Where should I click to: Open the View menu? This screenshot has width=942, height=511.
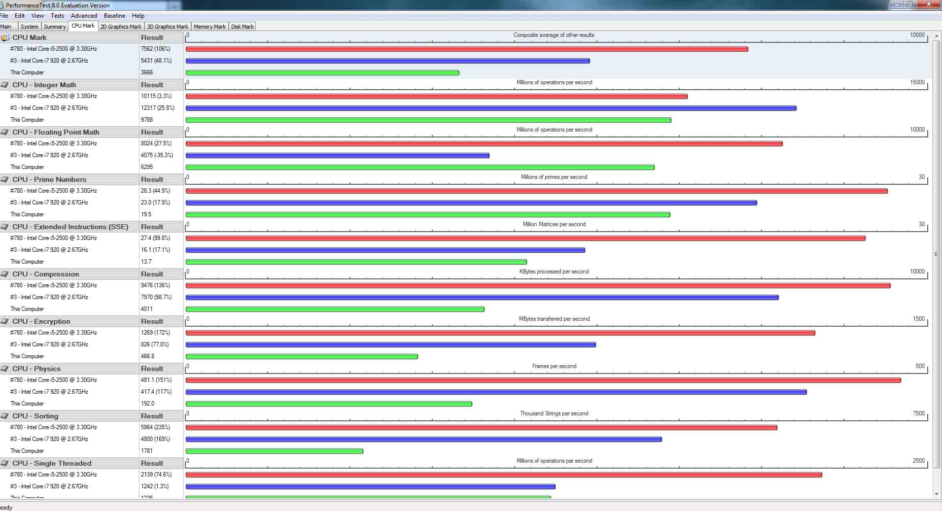pos(37,16)
